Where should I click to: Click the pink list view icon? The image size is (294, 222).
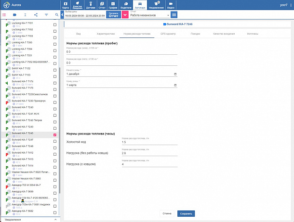4,15
